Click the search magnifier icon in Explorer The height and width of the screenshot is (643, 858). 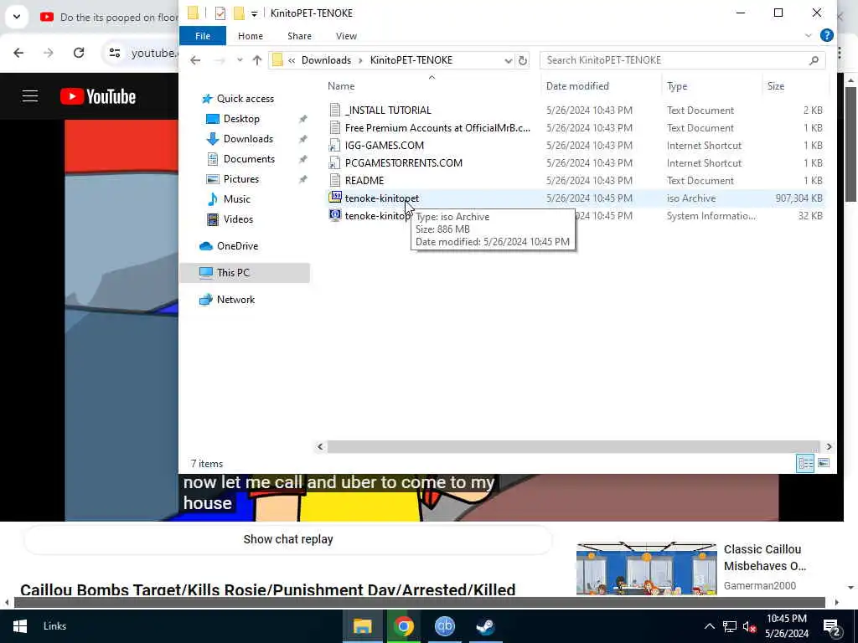814,60
